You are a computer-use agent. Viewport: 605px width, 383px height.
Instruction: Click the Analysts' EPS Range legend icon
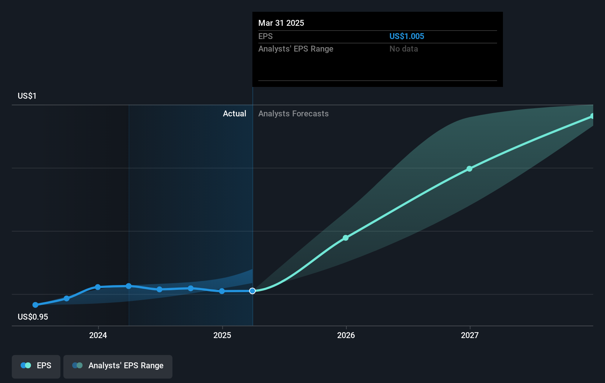[77, 365]
